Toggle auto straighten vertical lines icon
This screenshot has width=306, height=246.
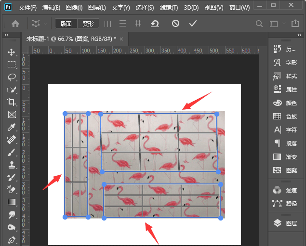tap(107, 24)
